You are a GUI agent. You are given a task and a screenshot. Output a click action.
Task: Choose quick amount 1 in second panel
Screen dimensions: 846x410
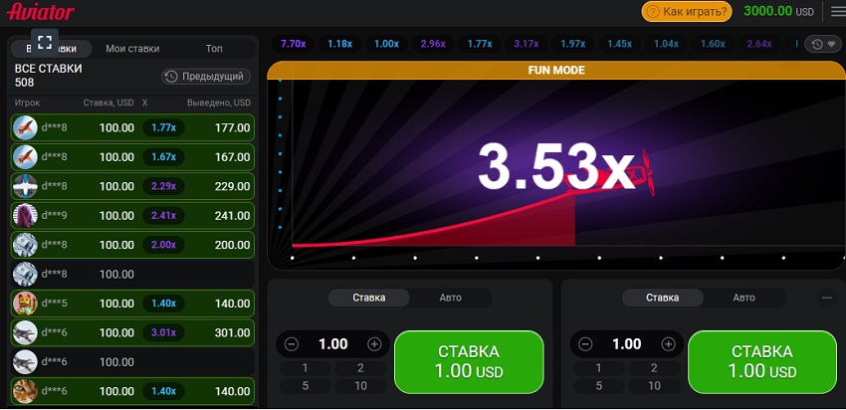(x=598, y=368)
